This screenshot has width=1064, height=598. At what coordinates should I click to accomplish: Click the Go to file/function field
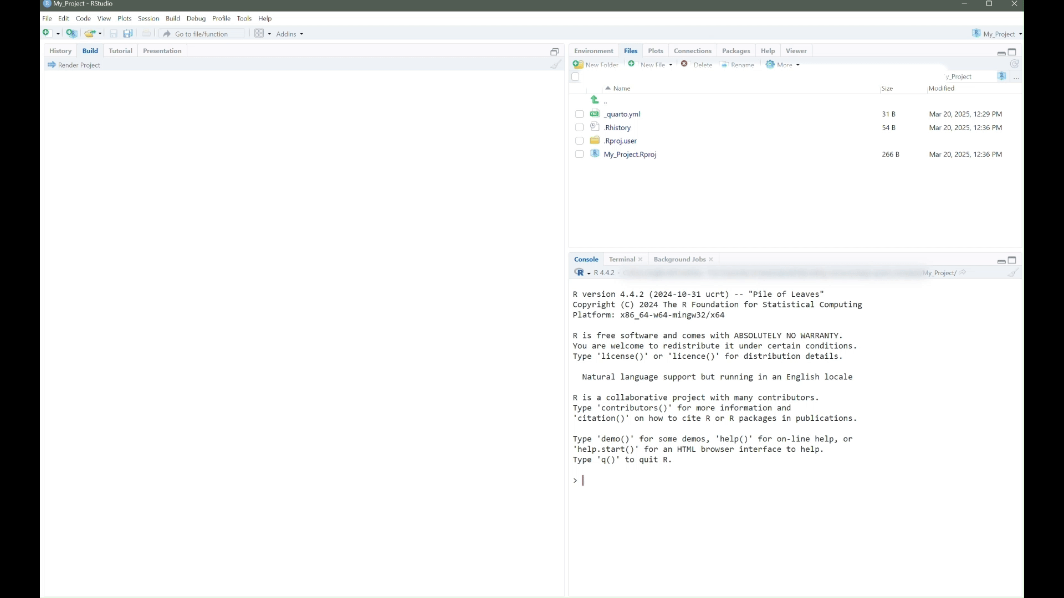point(202,34)
